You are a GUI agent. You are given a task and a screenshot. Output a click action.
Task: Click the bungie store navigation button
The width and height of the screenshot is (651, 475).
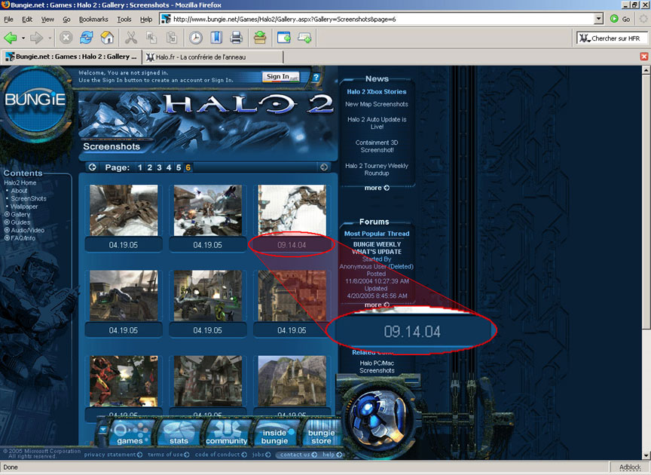[321, 432]
